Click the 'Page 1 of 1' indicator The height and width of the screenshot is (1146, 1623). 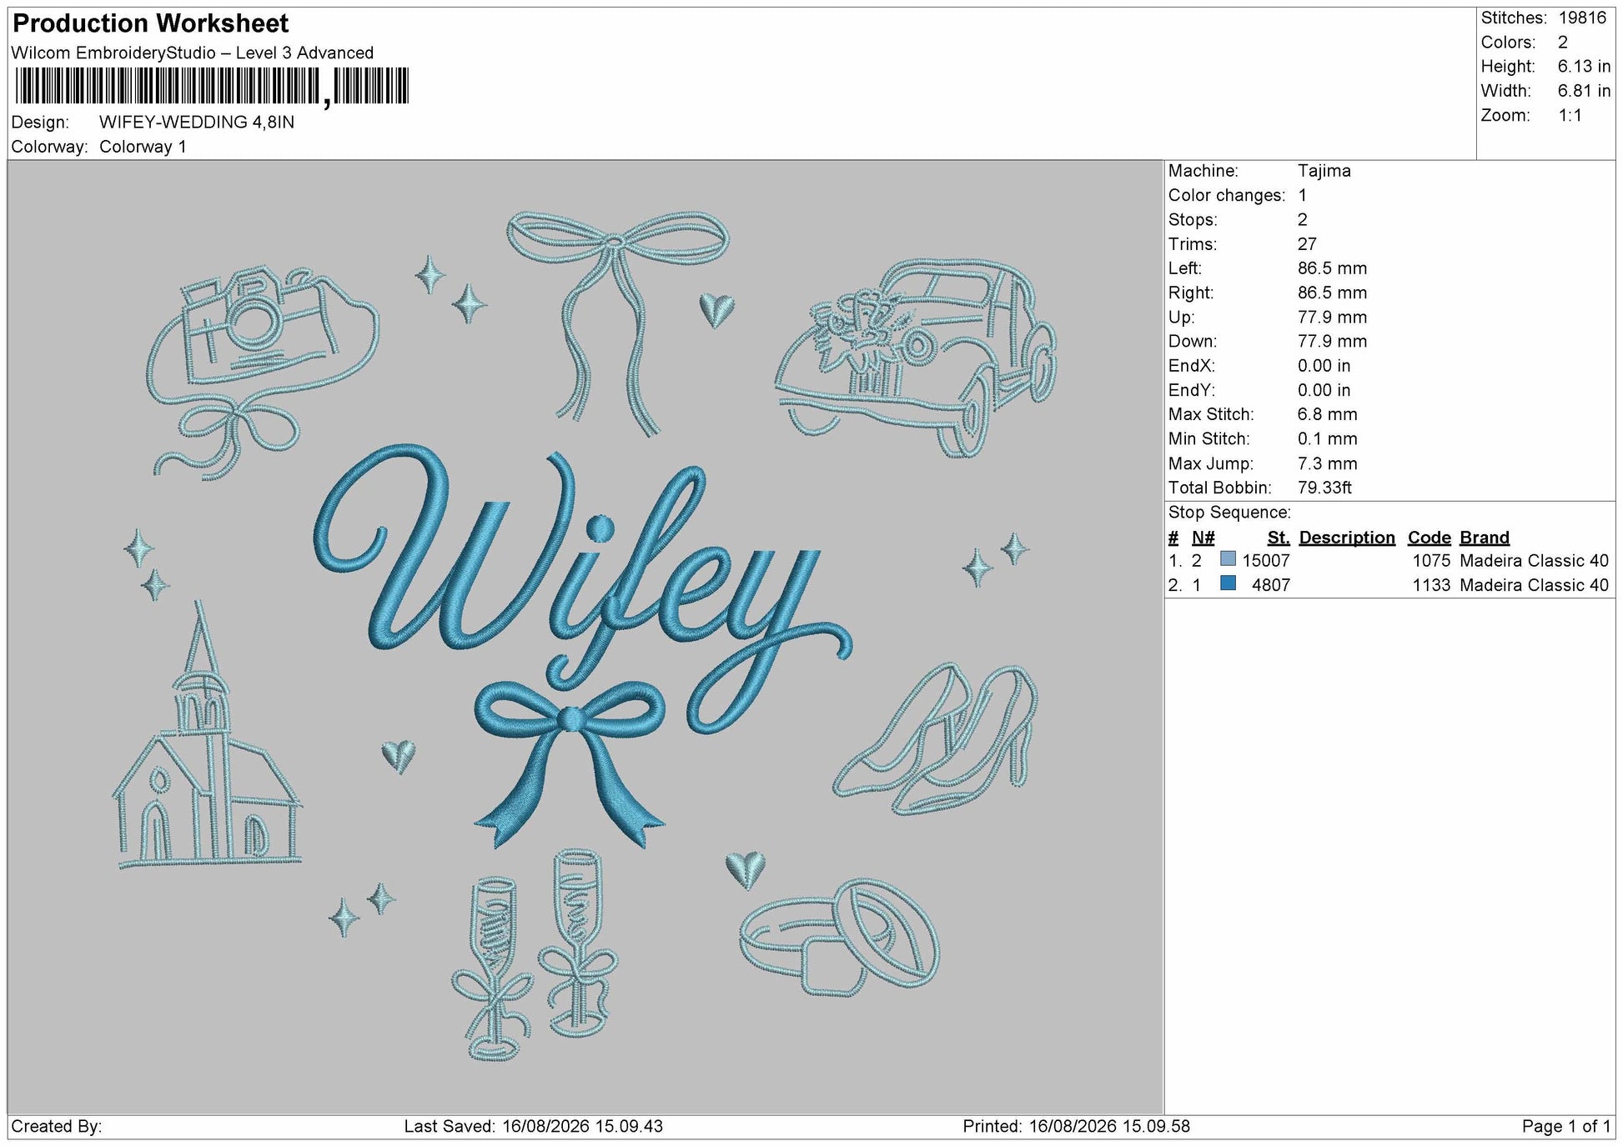(x=1566, y=1126)
